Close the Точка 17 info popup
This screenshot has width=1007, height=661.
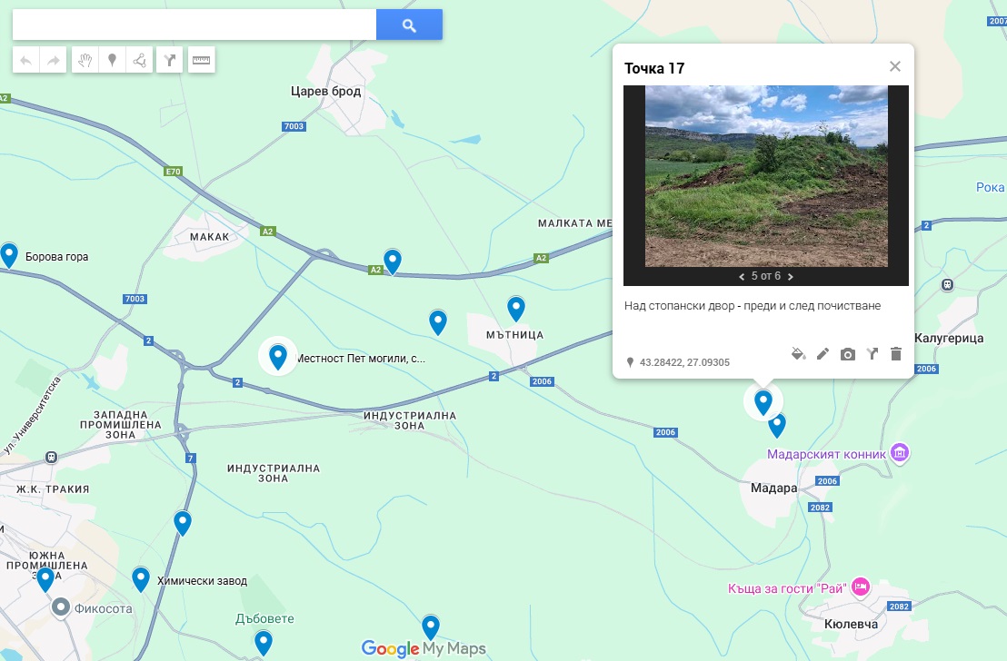point(895,66)
